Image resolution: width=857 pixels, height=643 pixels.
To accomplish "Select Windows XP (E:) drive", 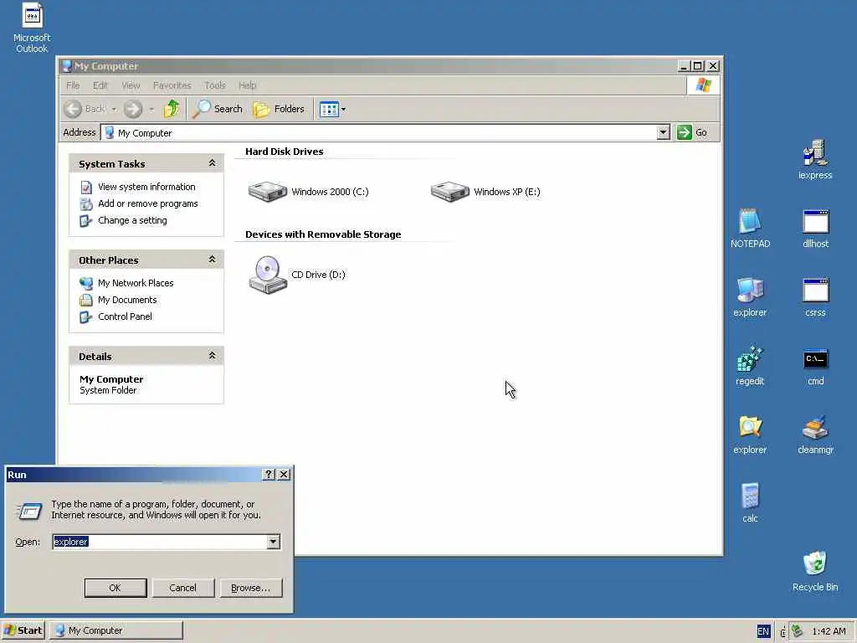I will tap(485, 192).
